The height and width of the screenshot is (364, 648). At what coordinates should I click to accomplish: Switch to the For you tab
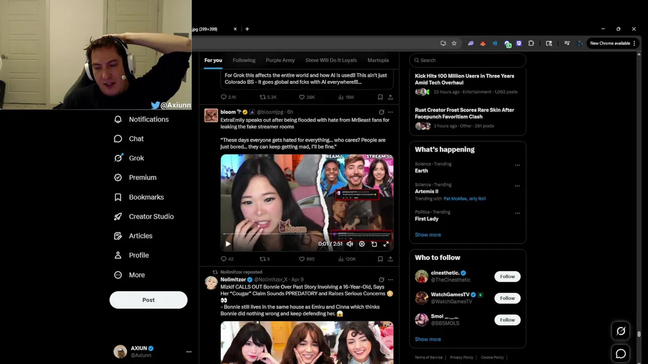pyautogui.click(x=213, y=60)
